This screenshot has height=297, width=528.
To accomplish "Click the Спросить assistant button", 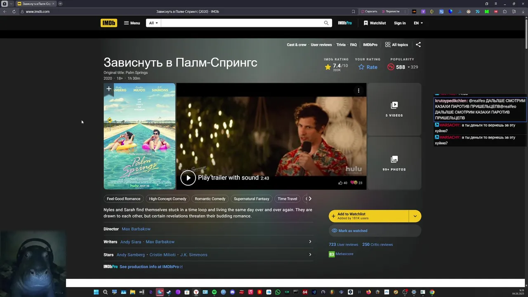I will coord(369,12).
